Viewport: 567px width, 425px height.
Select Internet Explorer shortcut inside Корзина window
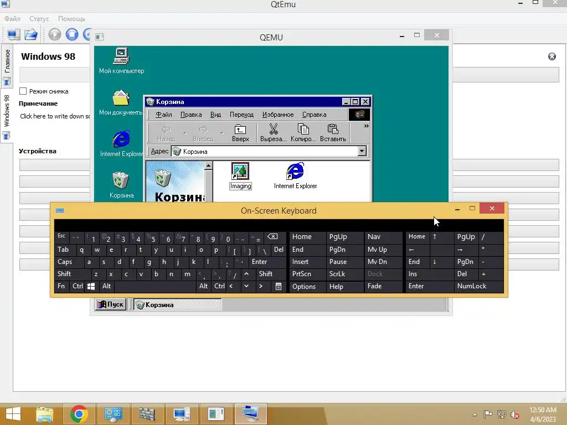point(295,176)
